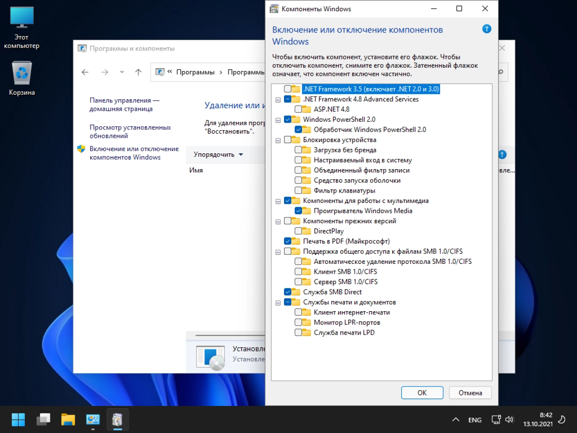Image resolution: width=577 pixels, height=433 pixels.
Task: Uncheck Проигрыватель Windows Media checkbox
Action: pyautogui.click(x=298, y=211)
